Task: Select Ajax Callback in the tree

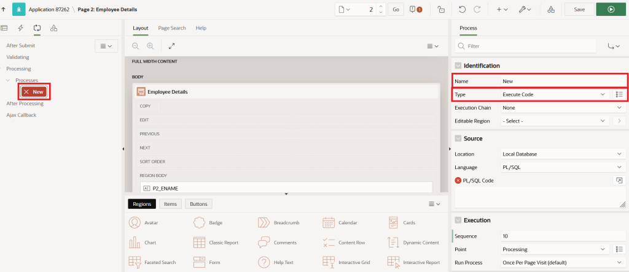Action: click(x=21, y=115)
